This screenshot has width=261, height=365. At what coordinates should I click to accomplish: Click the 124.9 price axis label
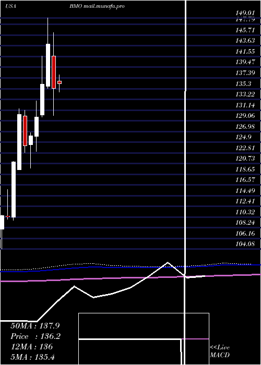pos(243,137)
